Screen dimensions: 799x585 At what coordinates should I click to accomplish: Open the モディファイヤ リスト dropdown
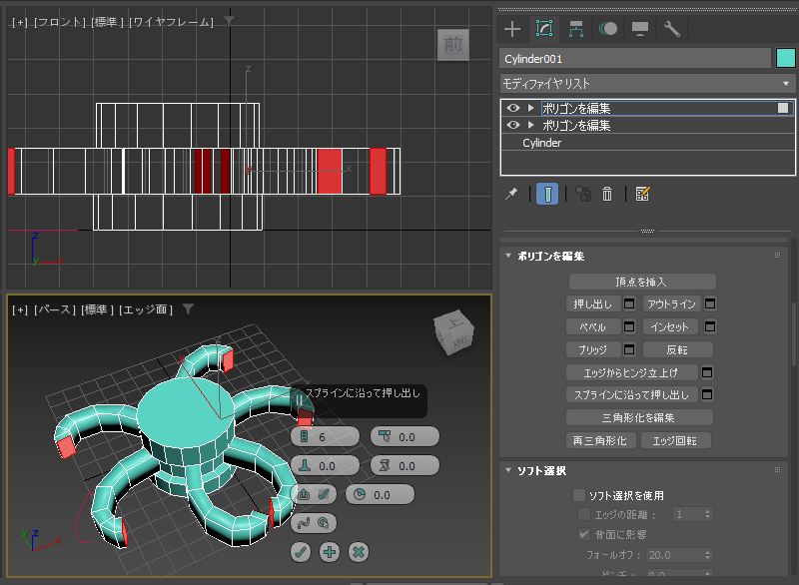point(647,84)
